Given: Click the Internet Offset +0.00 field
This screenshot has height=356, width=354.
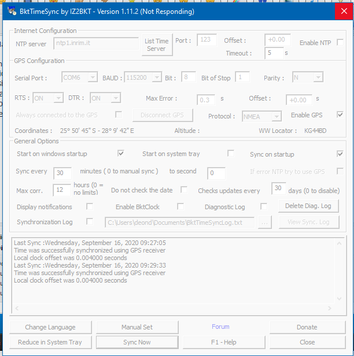Looking at the screenshot, I should coord(278,40).
